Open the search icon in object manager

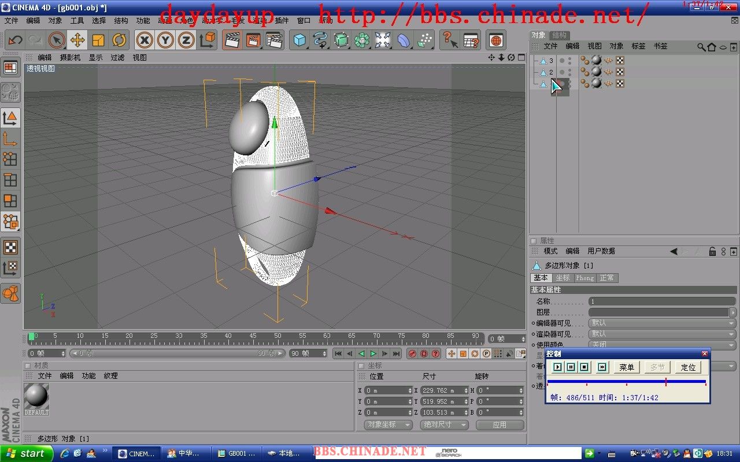click(x=701, y=47)
